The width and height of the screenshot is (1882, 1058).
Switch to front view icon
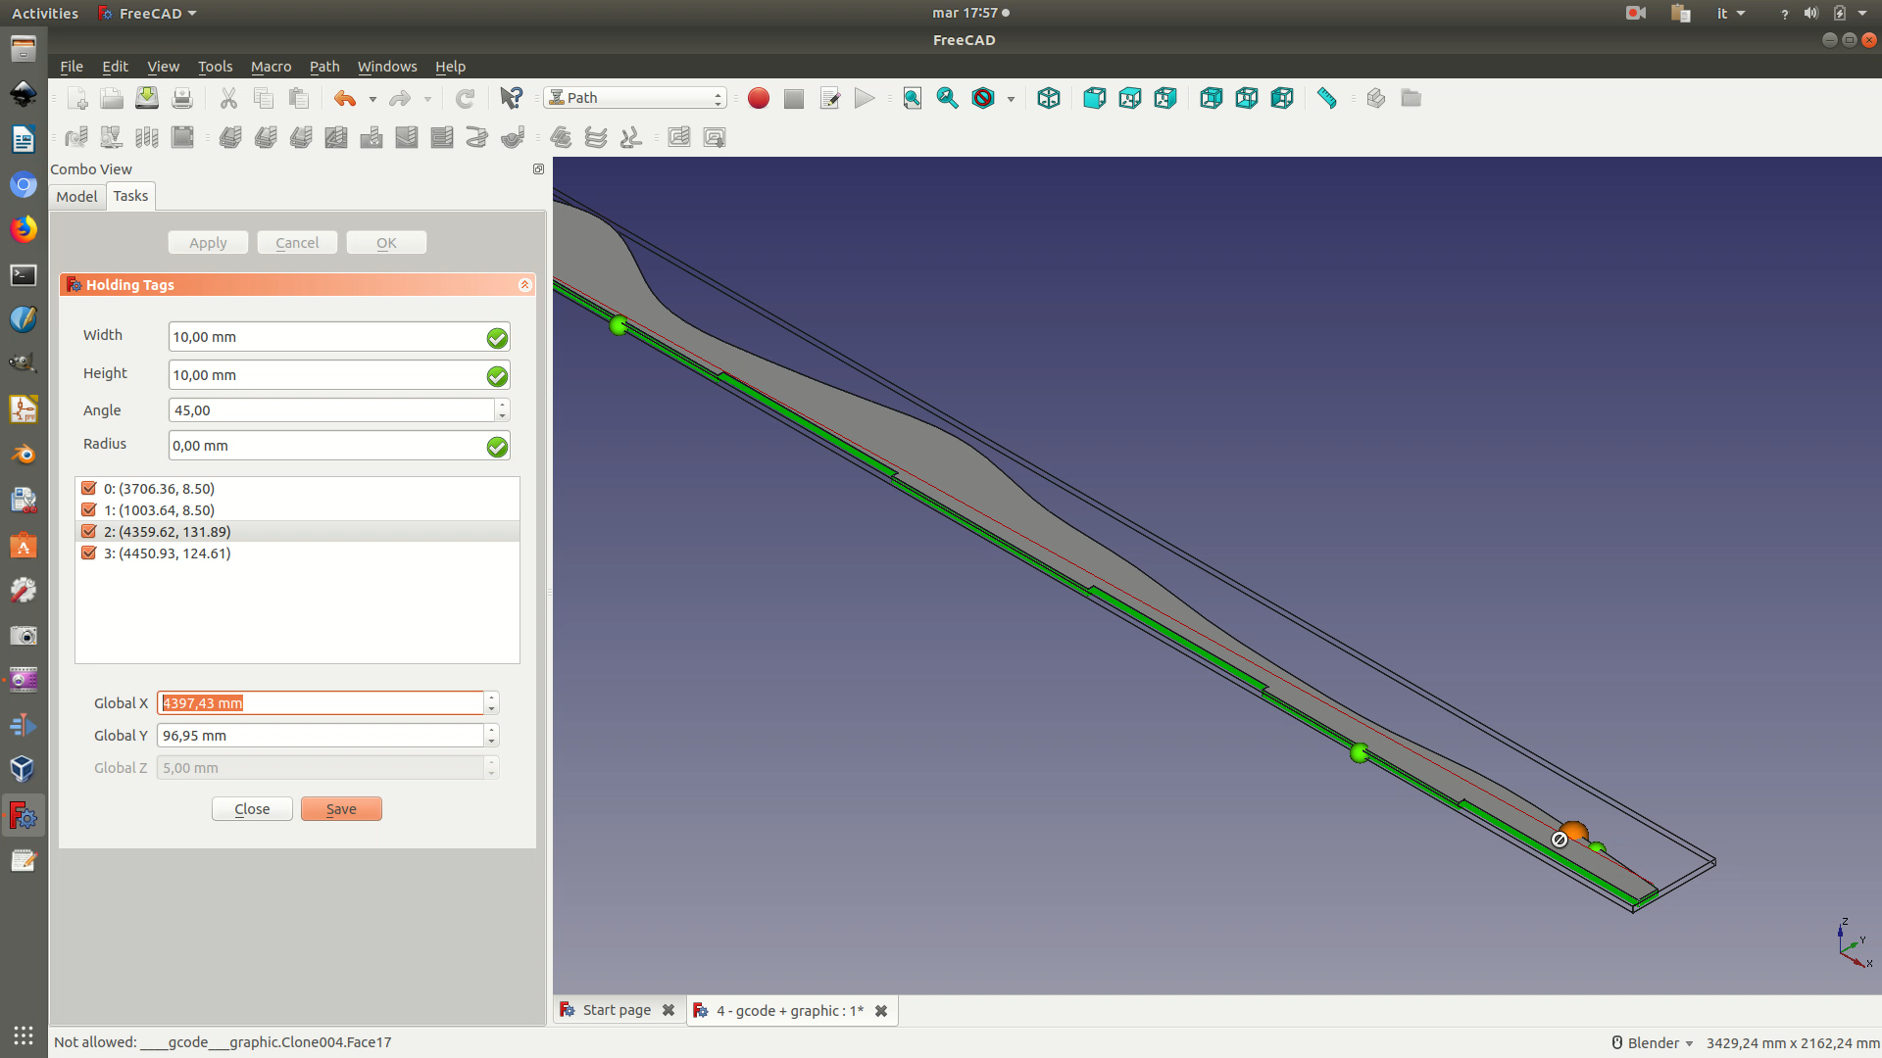tap(1094, 98)
